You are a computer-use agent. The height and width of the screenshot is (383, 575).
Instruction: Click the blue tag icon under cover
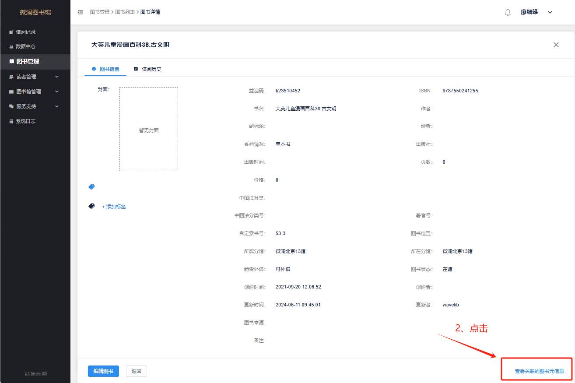91,186
